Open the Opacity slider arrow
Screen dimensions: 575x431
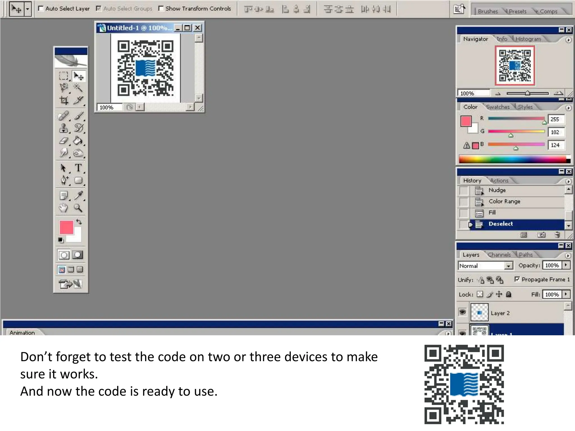[566, 265]
